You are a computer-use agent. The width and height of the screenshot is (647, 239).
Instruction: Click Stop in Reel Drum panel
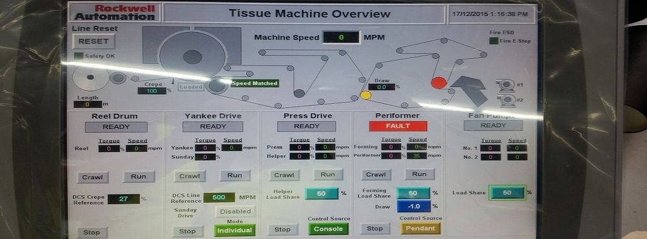click(x=92, y=233)
